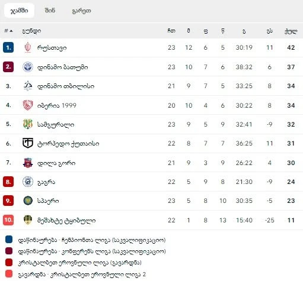Select the მეშახტე ტყიბული club crest
Image resolution: width=303 pixels, height=281 pixels.
pos(28,220)
